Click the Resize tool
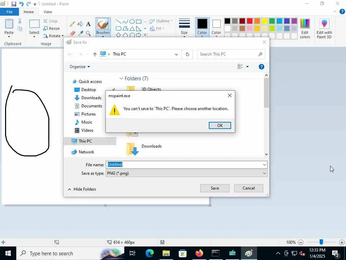 (x=52, y=28)
